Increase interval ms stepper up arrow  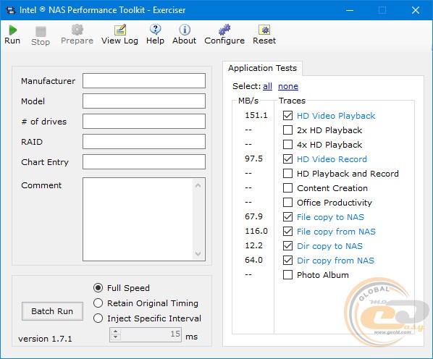tap(116, 331)
